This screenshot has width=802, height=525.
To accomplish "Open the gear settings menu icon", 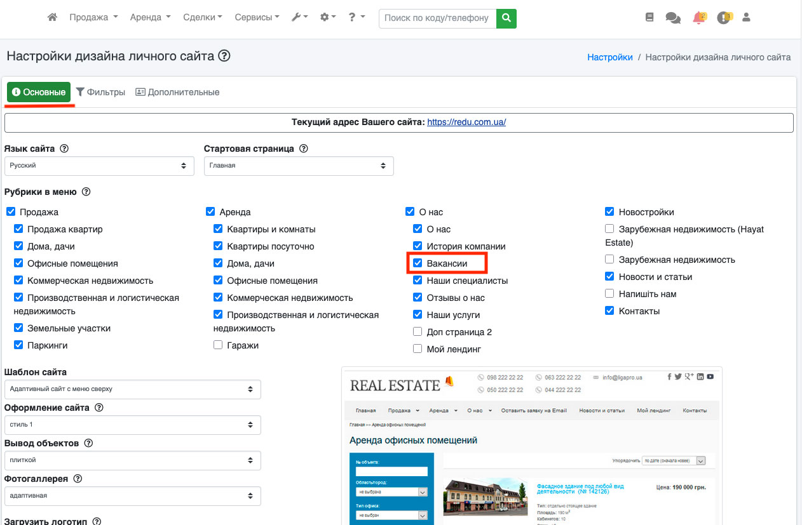I will [328, 18].
